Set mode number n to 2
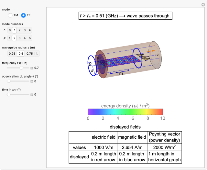207x170 pixels. pyautogui.click(x=19, y=30)
